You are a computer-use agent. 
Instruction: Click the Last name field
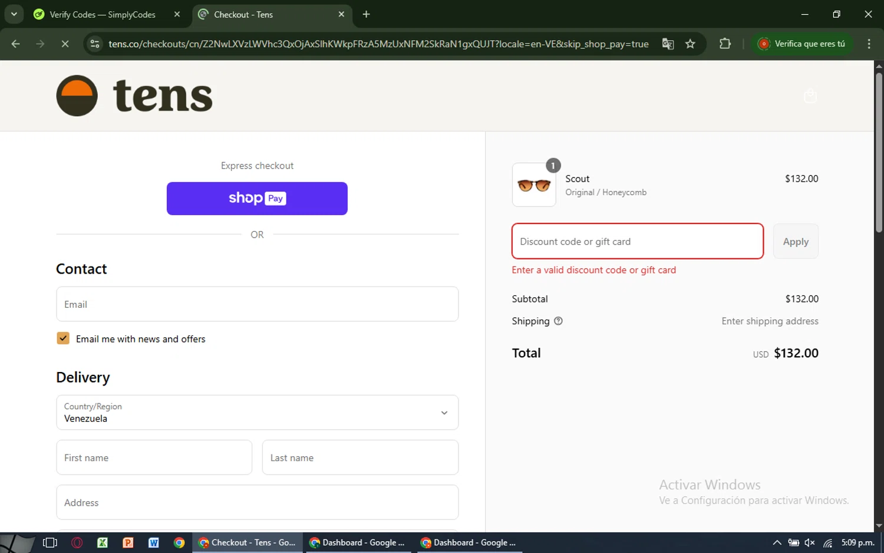point(360,457)
